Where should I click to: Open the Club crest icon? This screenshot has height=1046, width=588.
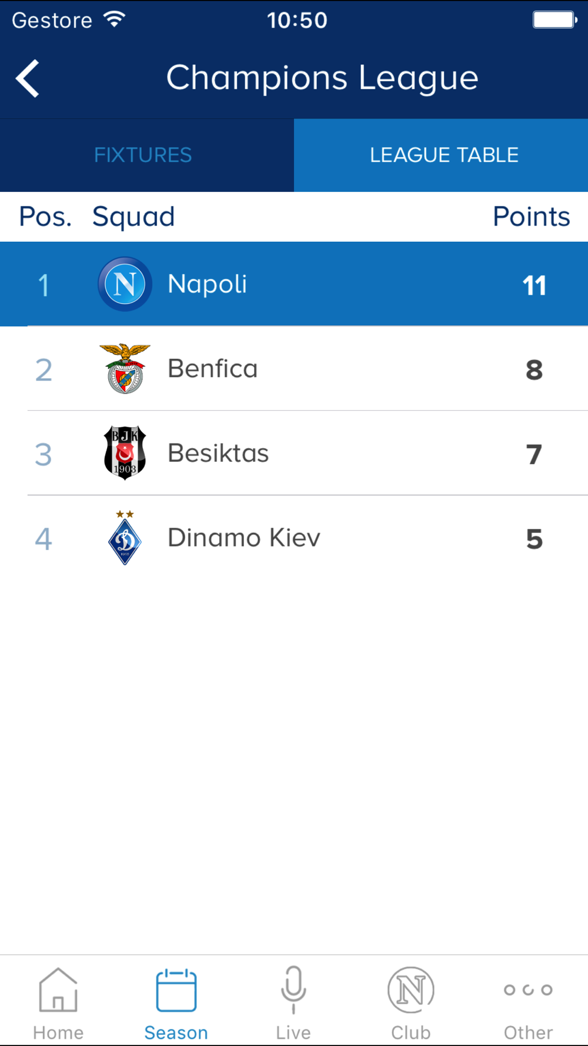pos(411,990)
